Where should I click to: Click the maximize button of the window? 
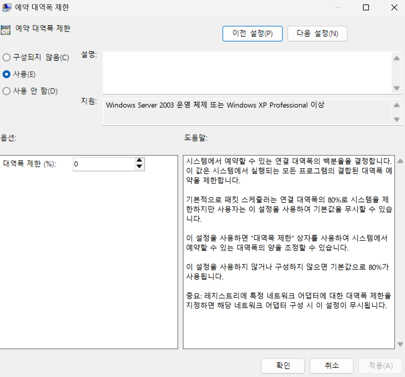tap(365, 7)
